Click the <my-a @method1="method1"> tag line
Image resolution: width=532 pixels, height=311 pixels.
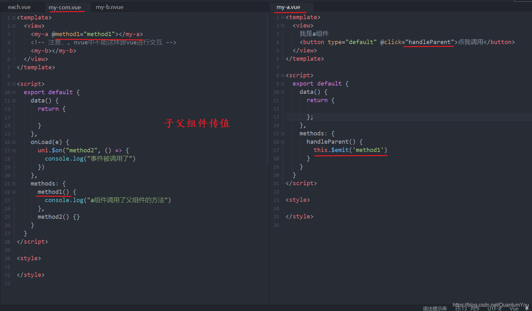point(87,34)
